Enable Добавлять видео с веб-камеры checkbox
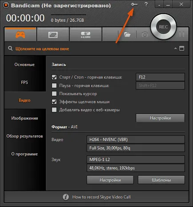 [54, 110]
